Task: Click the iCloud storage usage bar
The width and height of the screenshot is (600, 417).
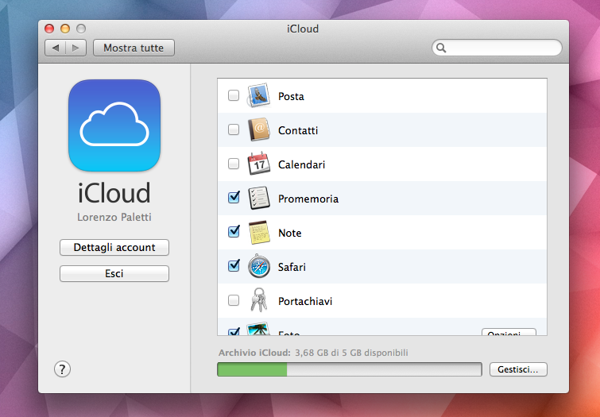Action: pyautogui.click(x=350, y=369)
